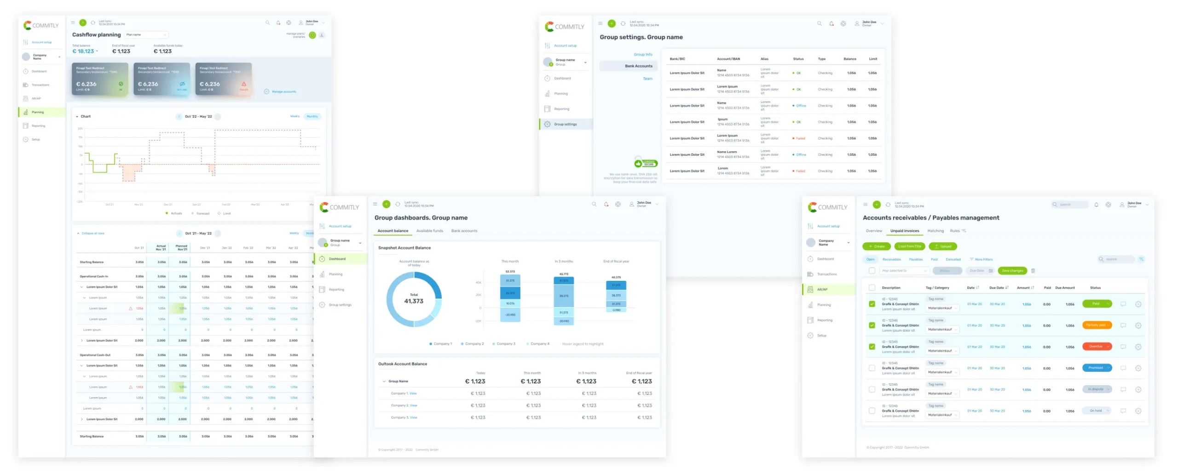Go to previous period in Chart date range

(179, 117)
